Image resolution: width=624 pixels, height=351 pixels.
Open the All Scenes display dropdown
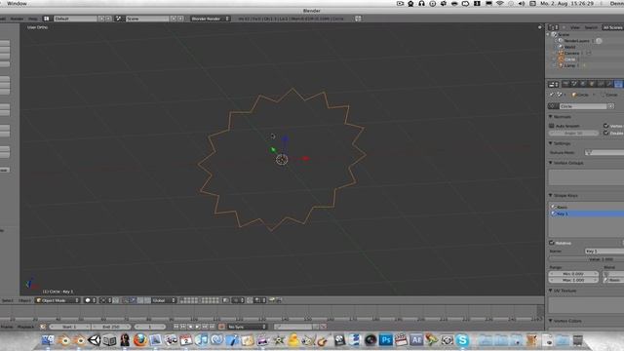point(613,27)
